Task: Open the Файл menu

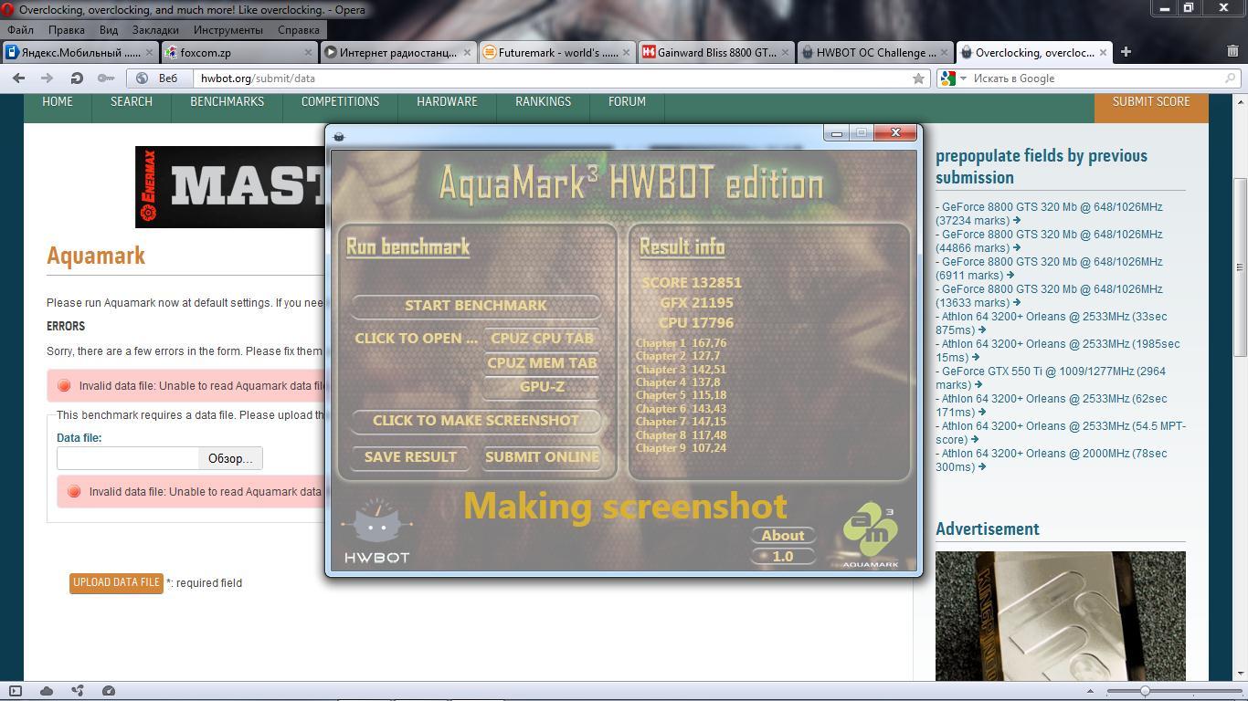Action: point(20,30)
